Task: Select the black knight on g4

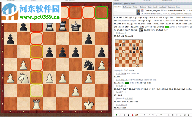Action: pyautogui.click(x=89, y=65)
